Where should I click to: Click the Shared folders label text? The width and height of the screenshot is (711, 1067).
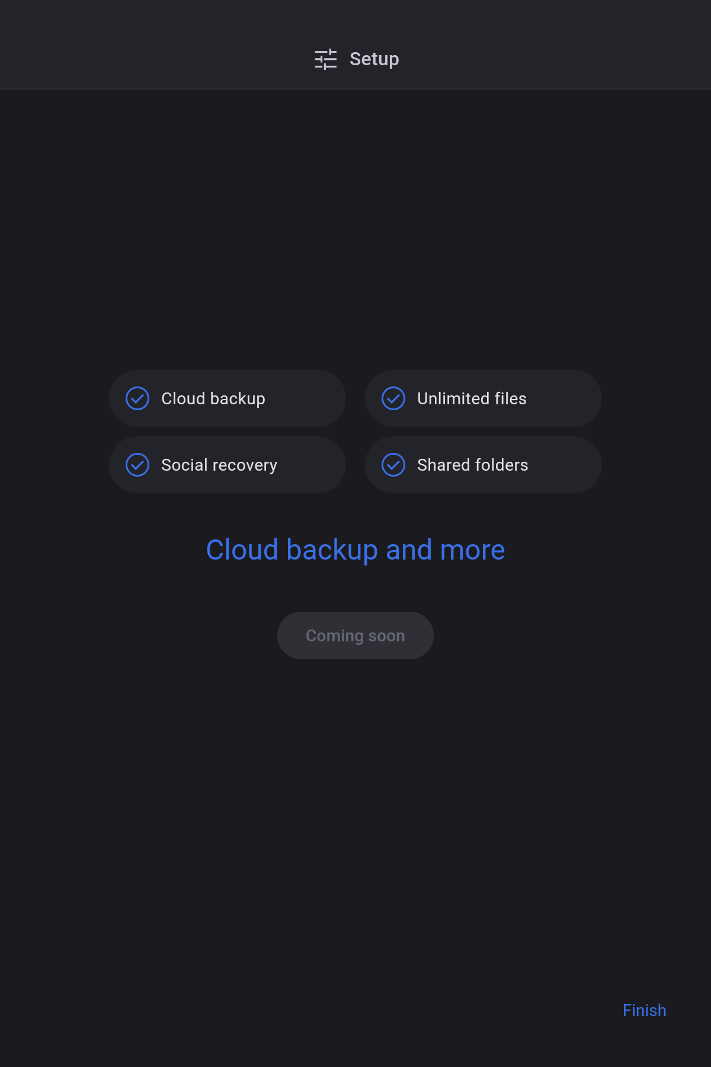(472, 465)
